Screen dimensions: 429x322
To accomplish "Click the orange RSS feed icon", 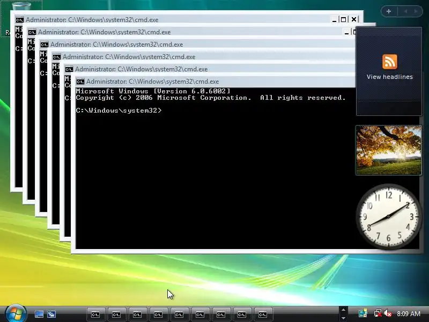I will click(390, 62).
